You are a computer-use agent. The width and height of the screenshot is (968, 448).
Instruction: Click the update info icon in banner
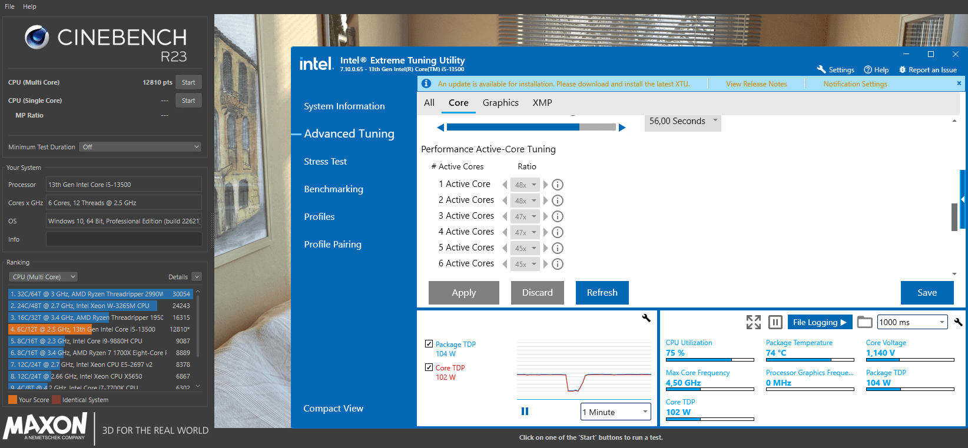click(x=426, y=83)
